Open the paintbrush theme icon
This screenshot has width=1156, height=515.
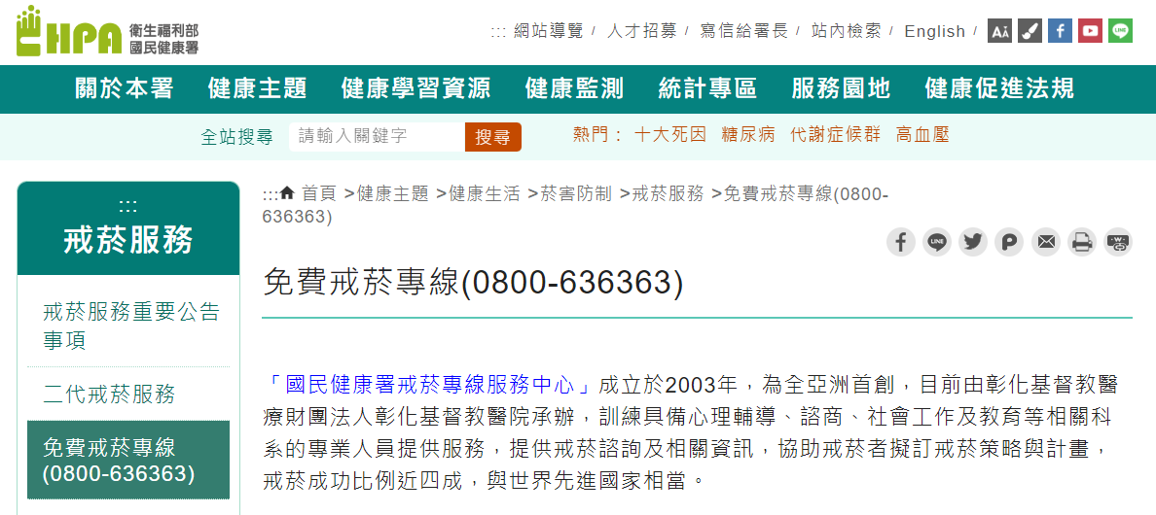[x=1030, y=30]
